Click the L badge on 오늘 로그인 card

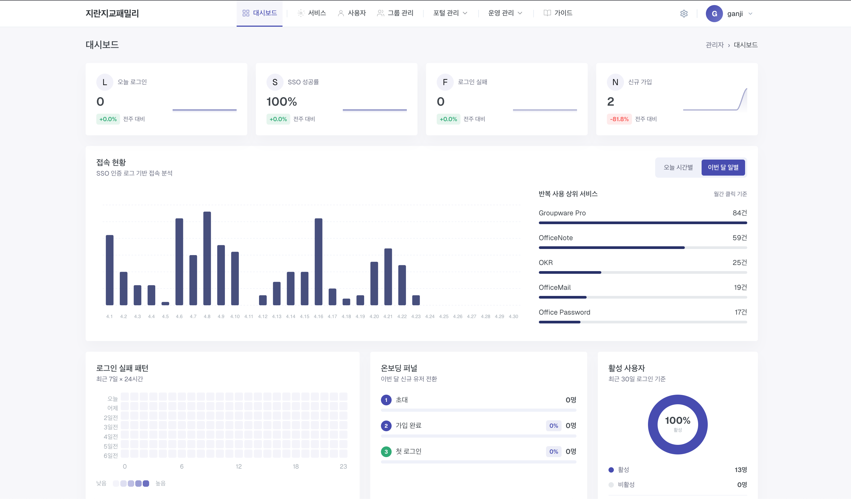point(105,82)
